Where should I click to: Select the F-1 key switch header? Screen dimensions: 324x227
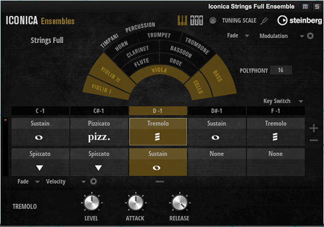276,111
